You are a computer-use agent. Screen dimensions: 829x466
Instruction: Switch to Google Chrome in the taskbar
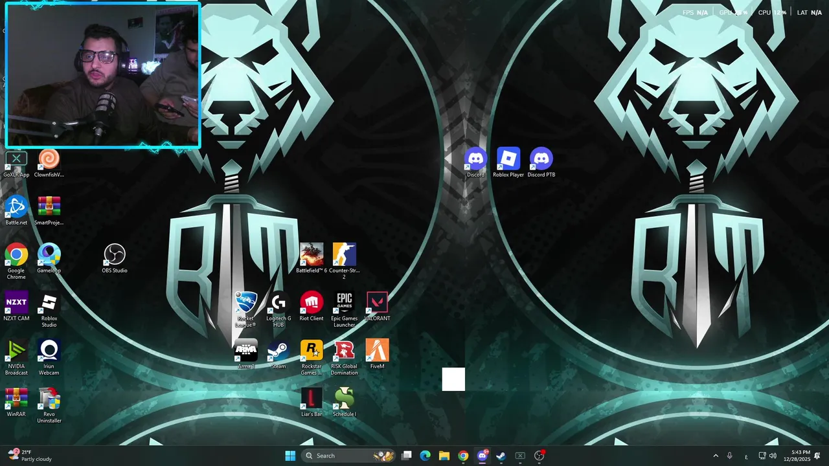tap(463, 456)
